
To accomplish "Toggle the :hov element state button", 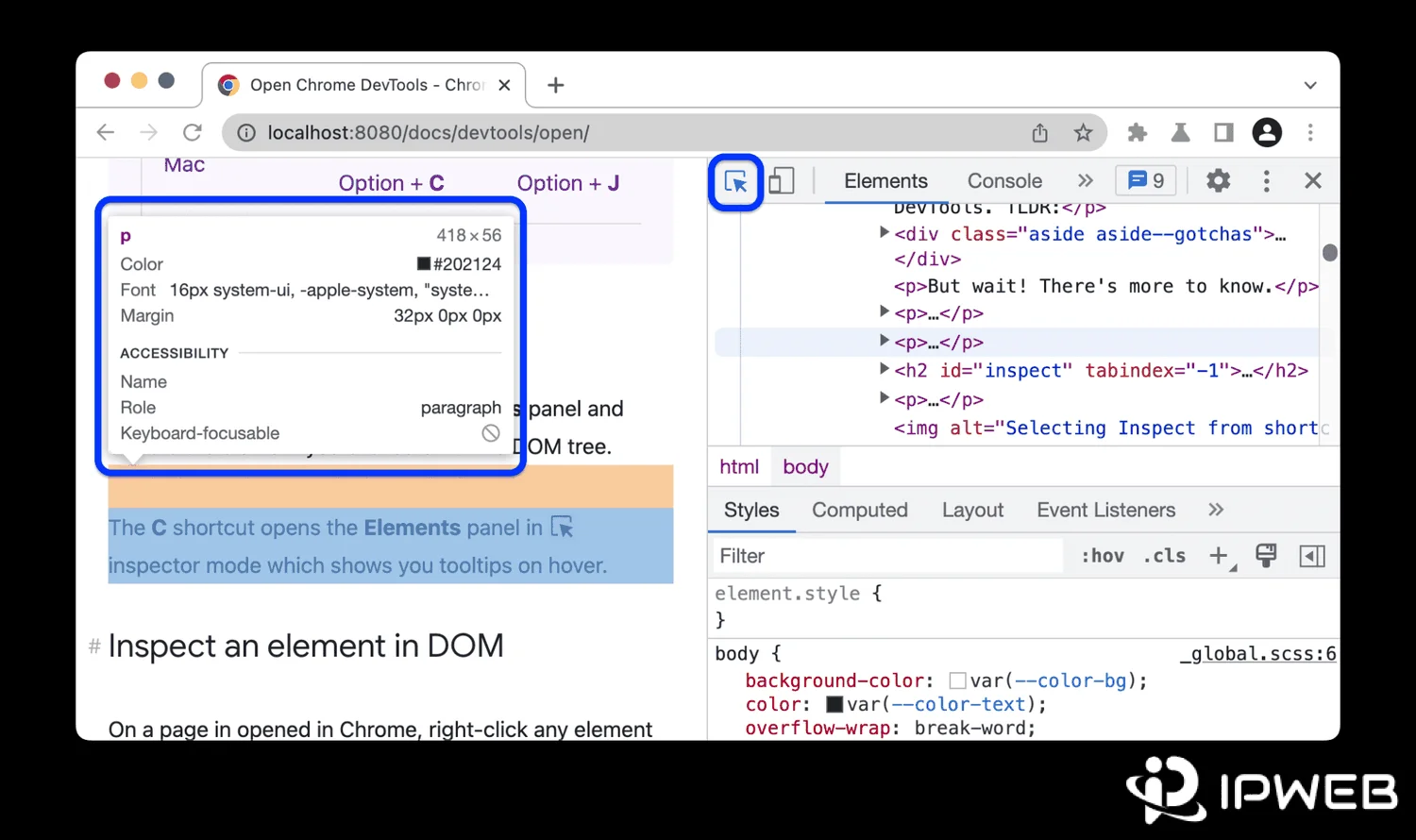I will (x=1103, y=556).
